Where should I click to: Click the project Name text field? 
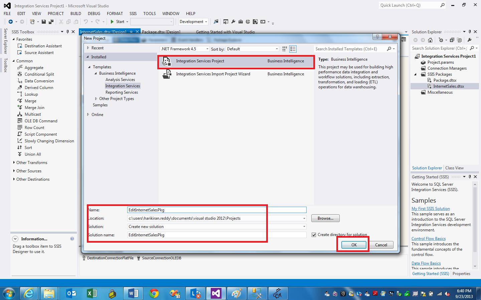point(217,210)
